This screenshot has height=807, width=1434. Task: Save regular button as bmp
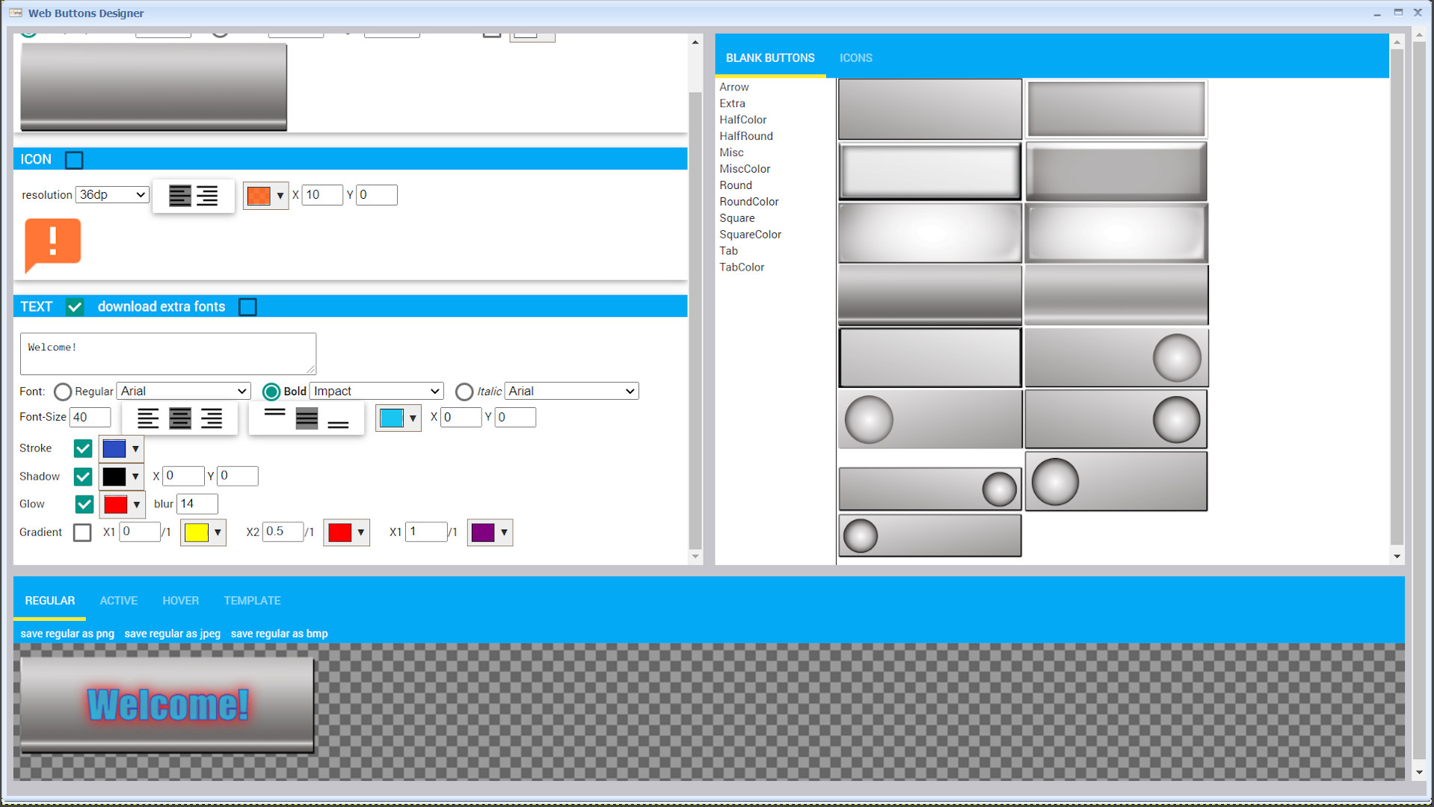[x=279, y=633]
